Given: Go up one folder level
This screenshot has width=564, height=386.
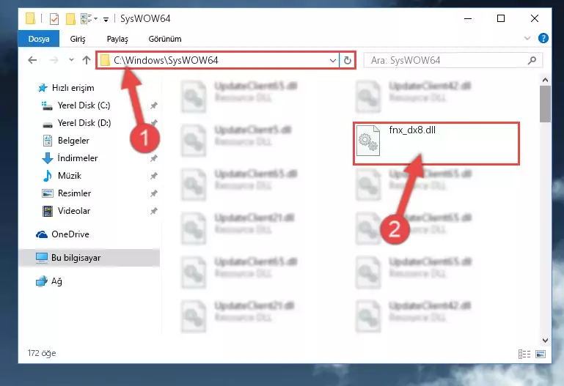Looking at the screenshot, I should [x=87, y=60].
